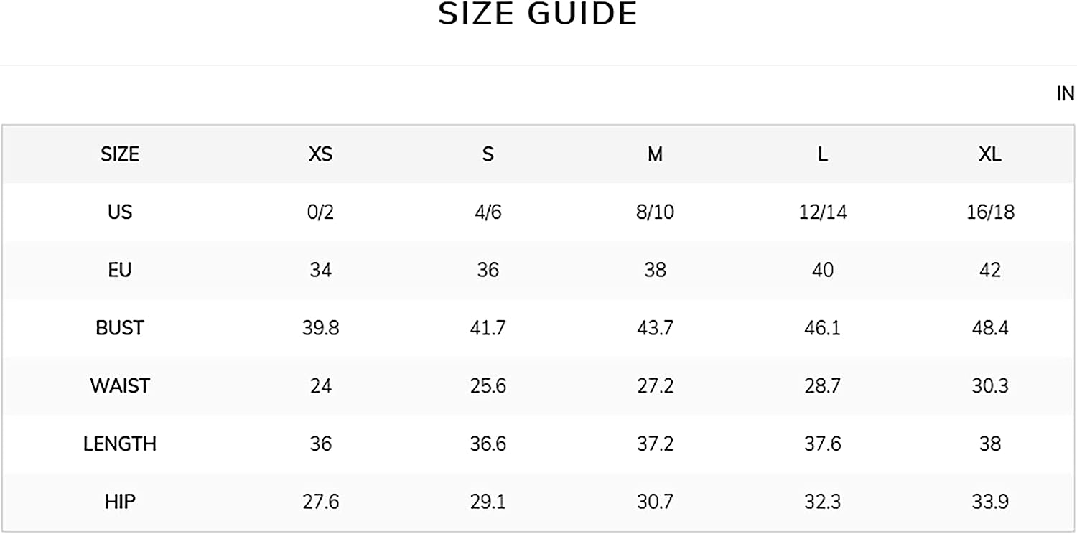Select EU size 42 cell
This screenshot has height=534, width=1077.
[x=990, y=270]
